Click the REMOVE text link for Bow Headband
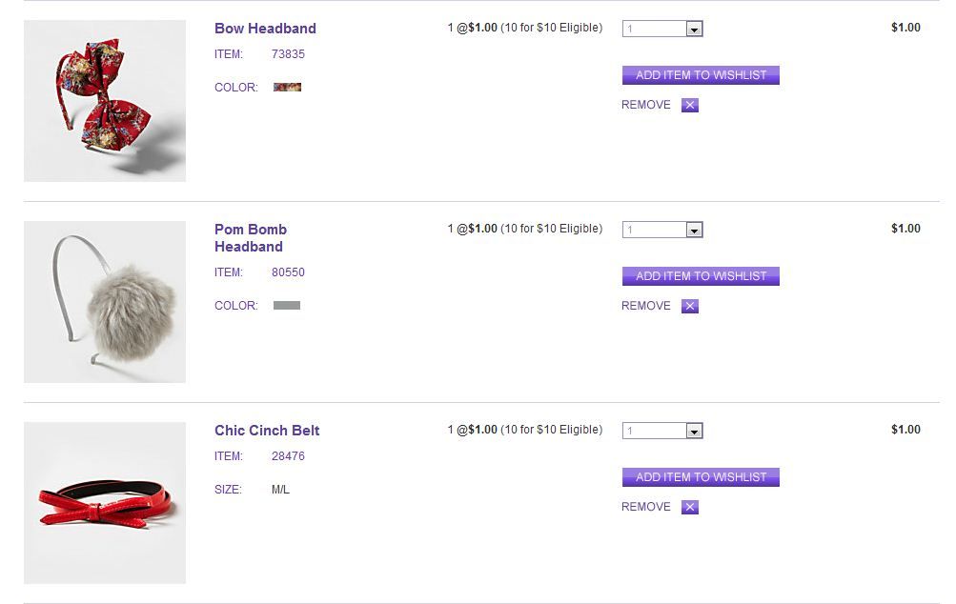 point(646,105)
